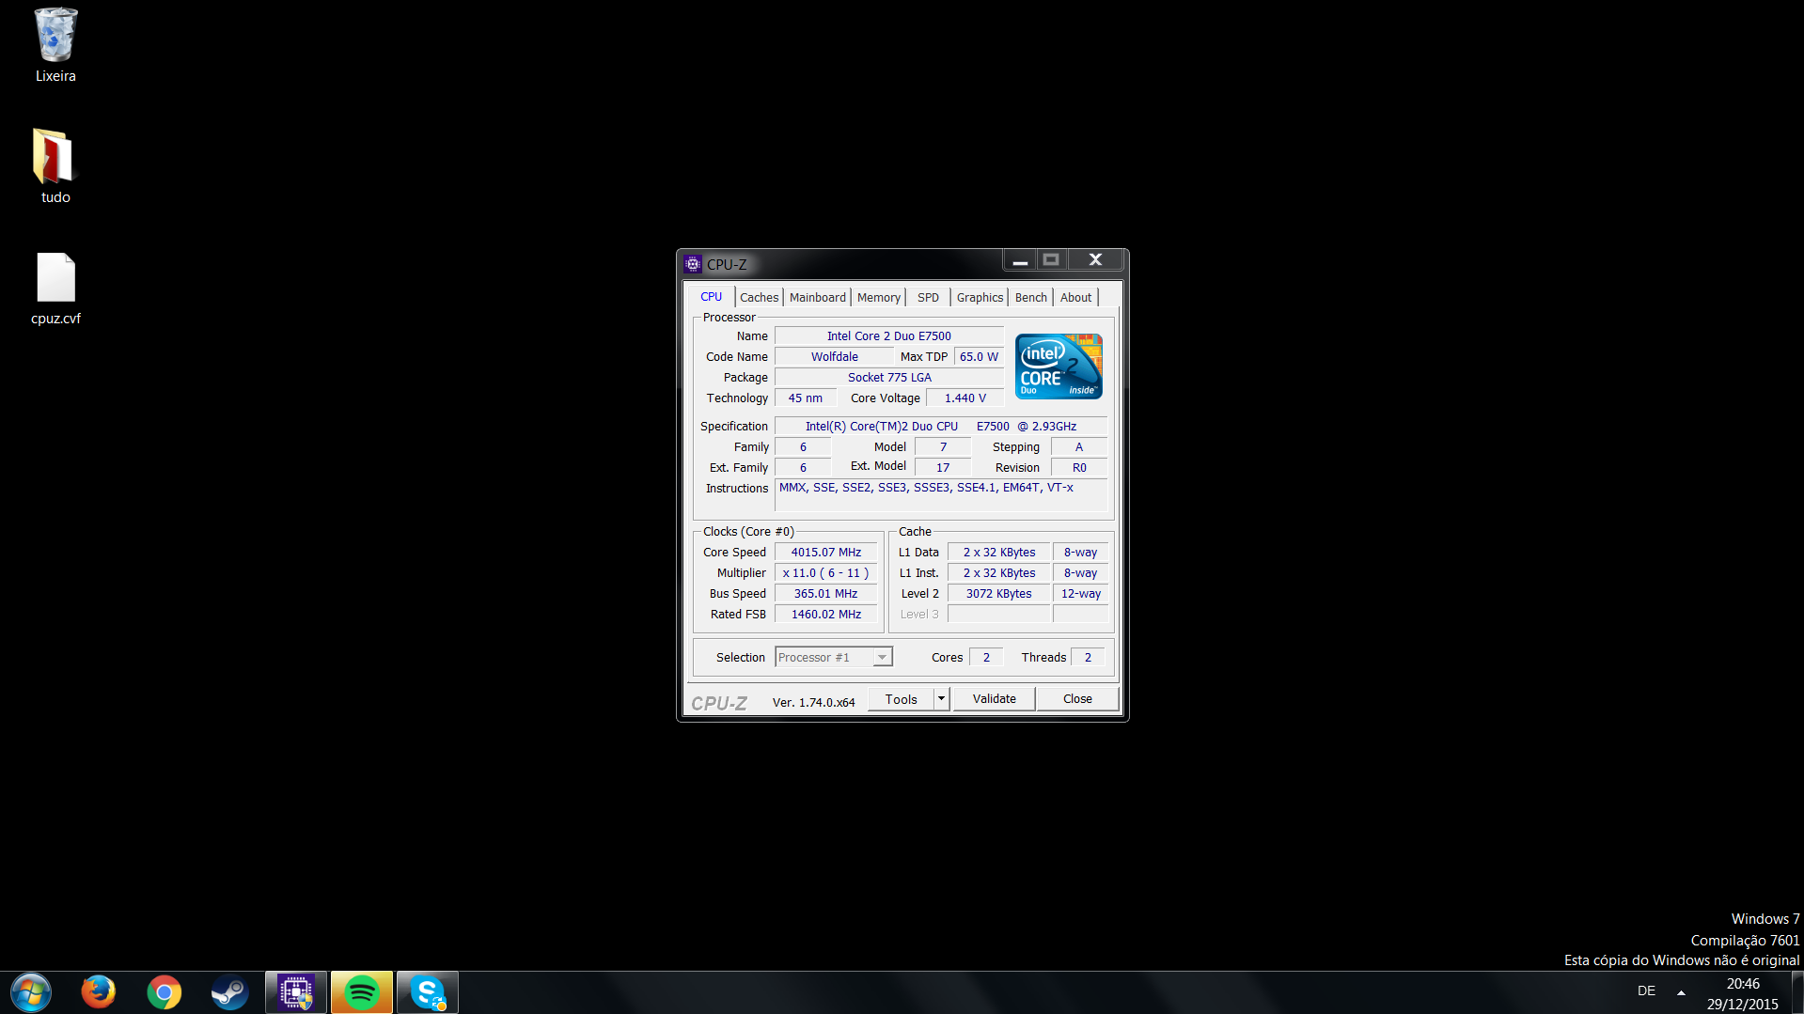
Task: Click the Technology value 45 nm
Action: pyautogui.click(x=805, y=398)
